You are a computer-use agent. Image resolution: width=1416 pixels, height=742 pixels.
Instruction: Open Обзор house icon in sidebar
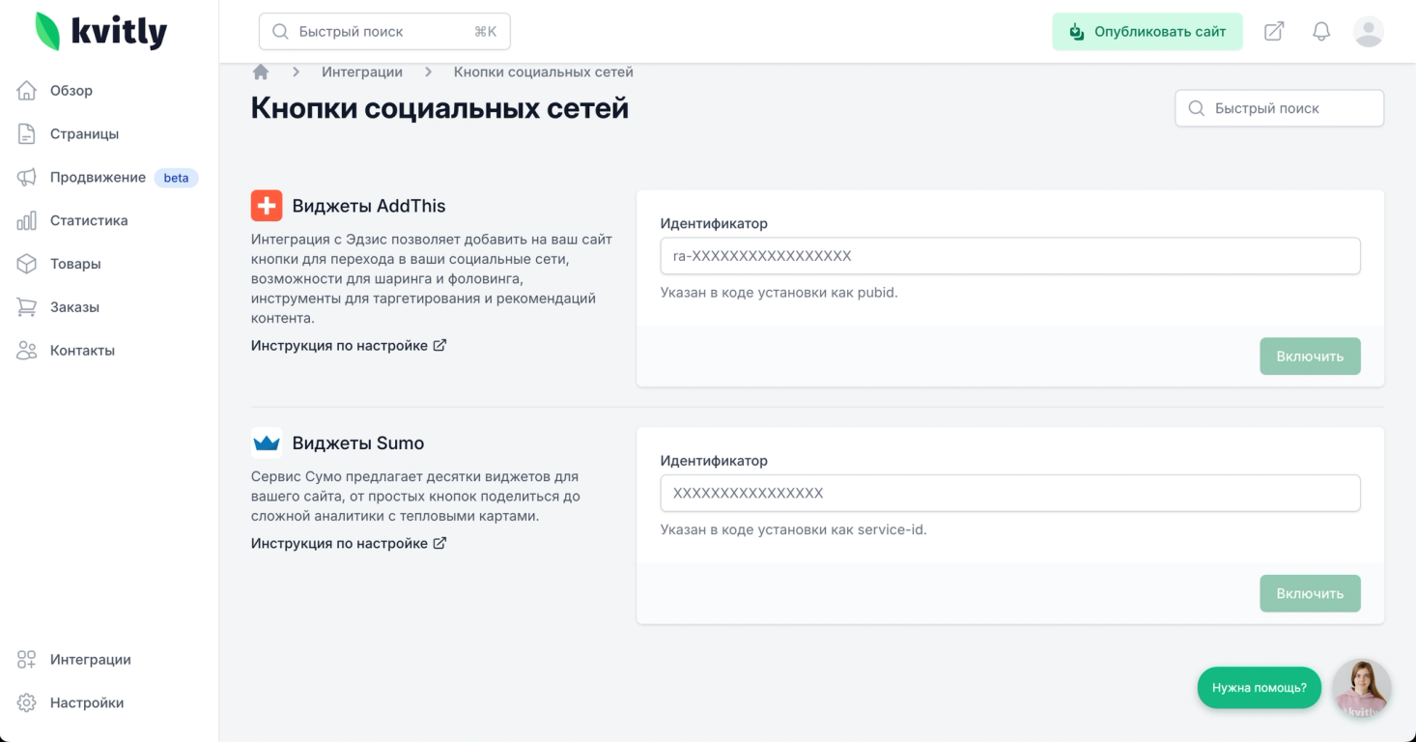(x=27, y=91)
